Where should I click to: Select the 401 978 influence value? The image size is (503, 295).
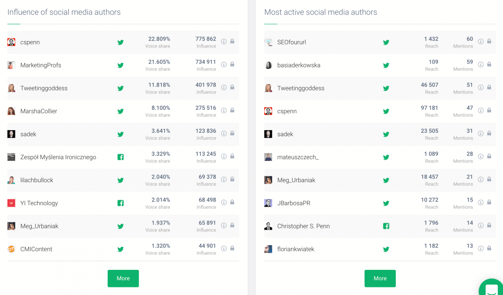point(206,85)
